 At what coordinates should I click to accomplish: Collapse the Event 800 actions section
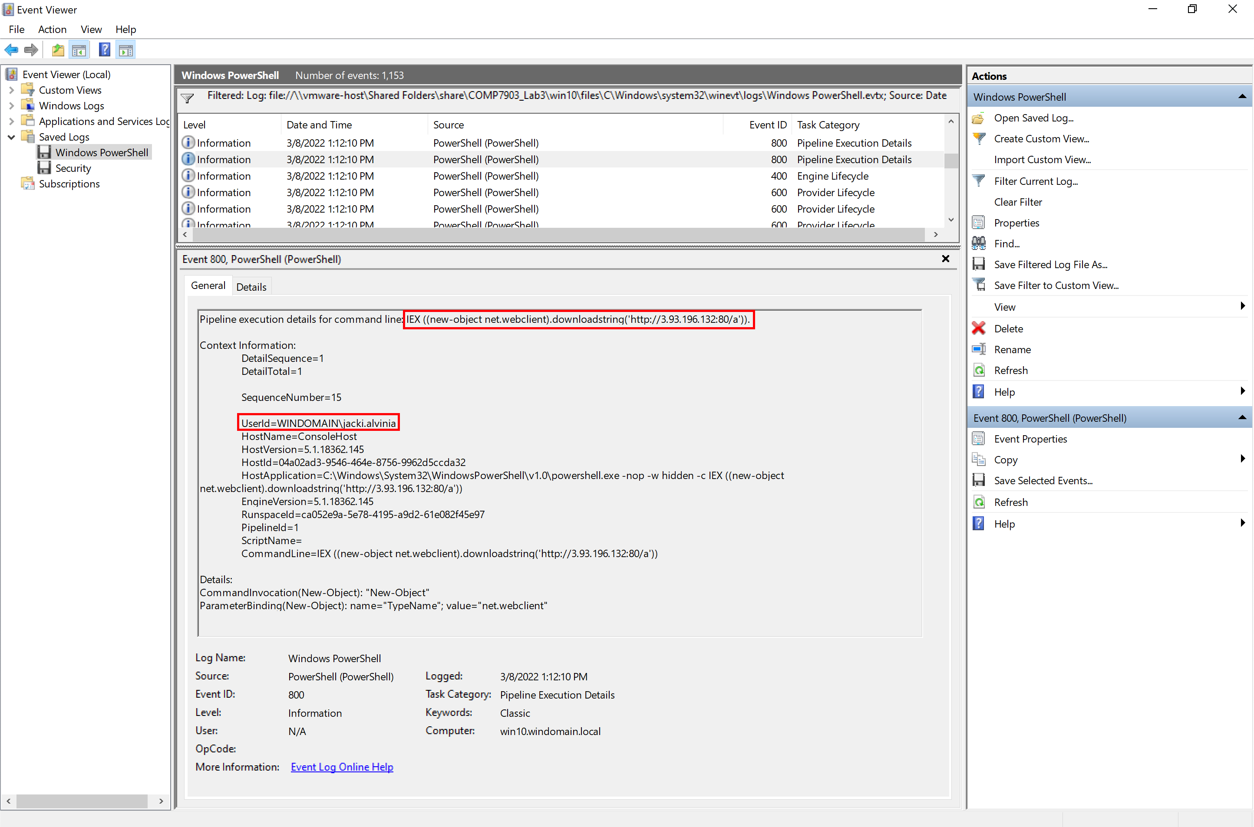pos(1242,418)
